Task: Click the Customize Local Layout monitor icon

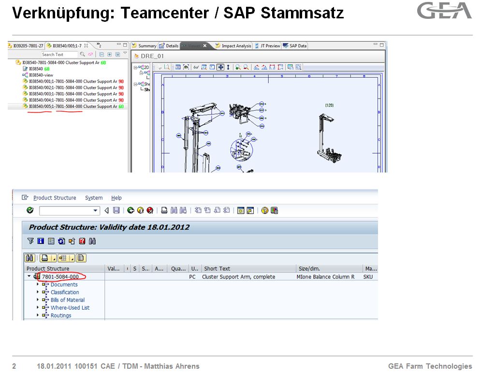Action: 274,210
